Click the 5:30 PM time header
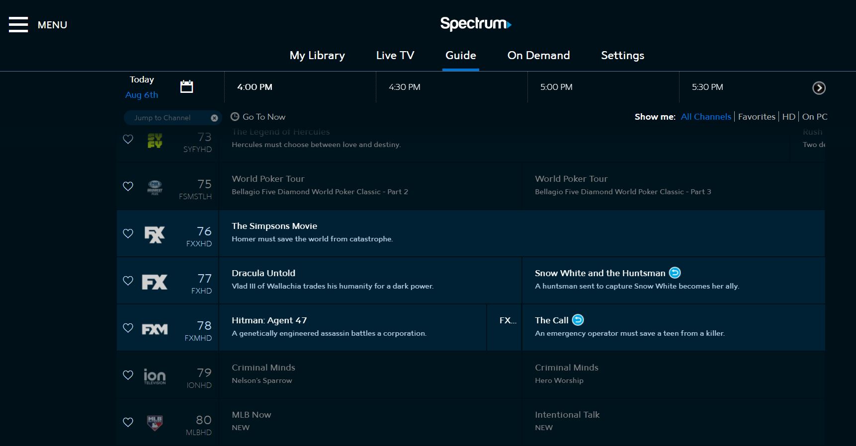Viewport: 856px width, 446px height. tap(707, 87)
